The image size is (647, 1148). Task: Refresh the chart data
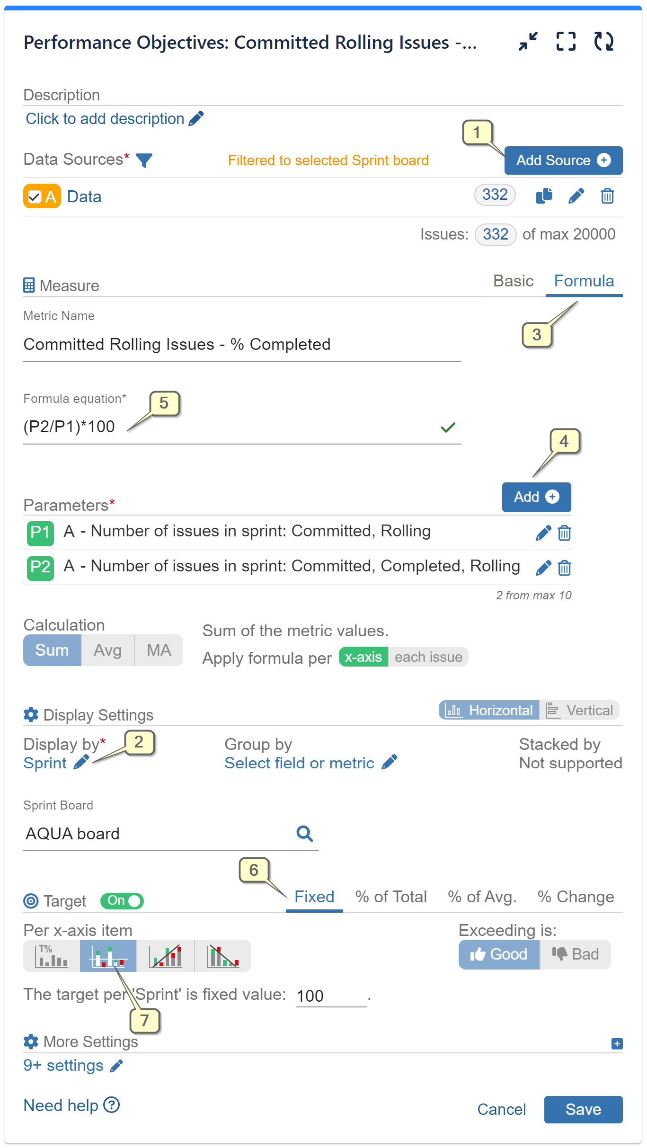point(603,42)
